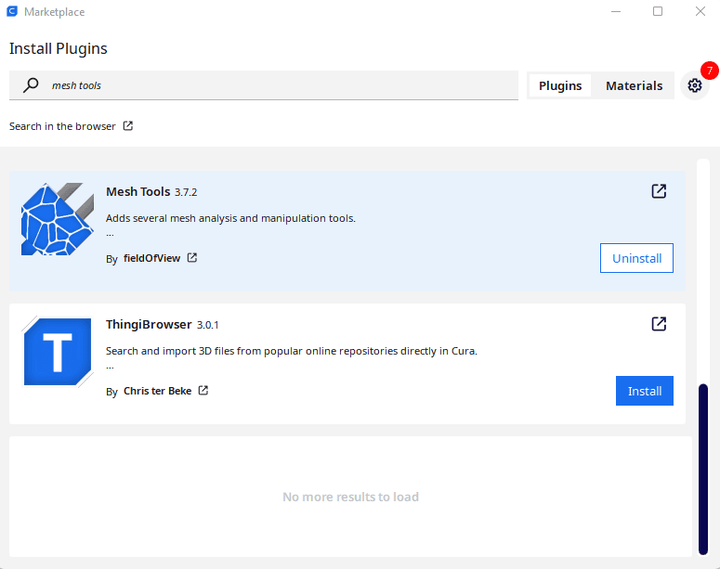Click the ThingiBrowser plugin logo

58,352
